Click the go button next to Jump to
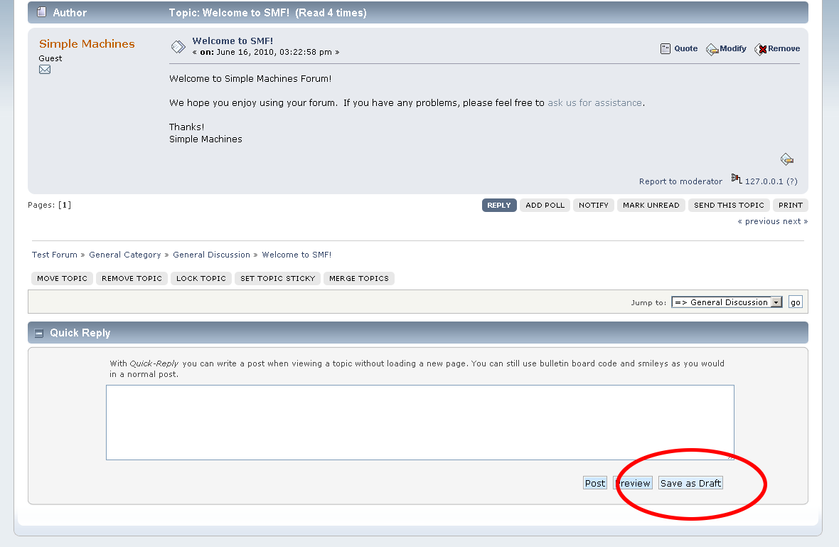This screenshot has width=839, height=547. [x=795, y=302]
